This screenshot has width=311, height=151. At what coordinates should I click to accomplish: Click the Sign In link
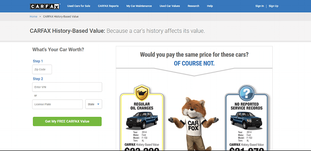260,6
